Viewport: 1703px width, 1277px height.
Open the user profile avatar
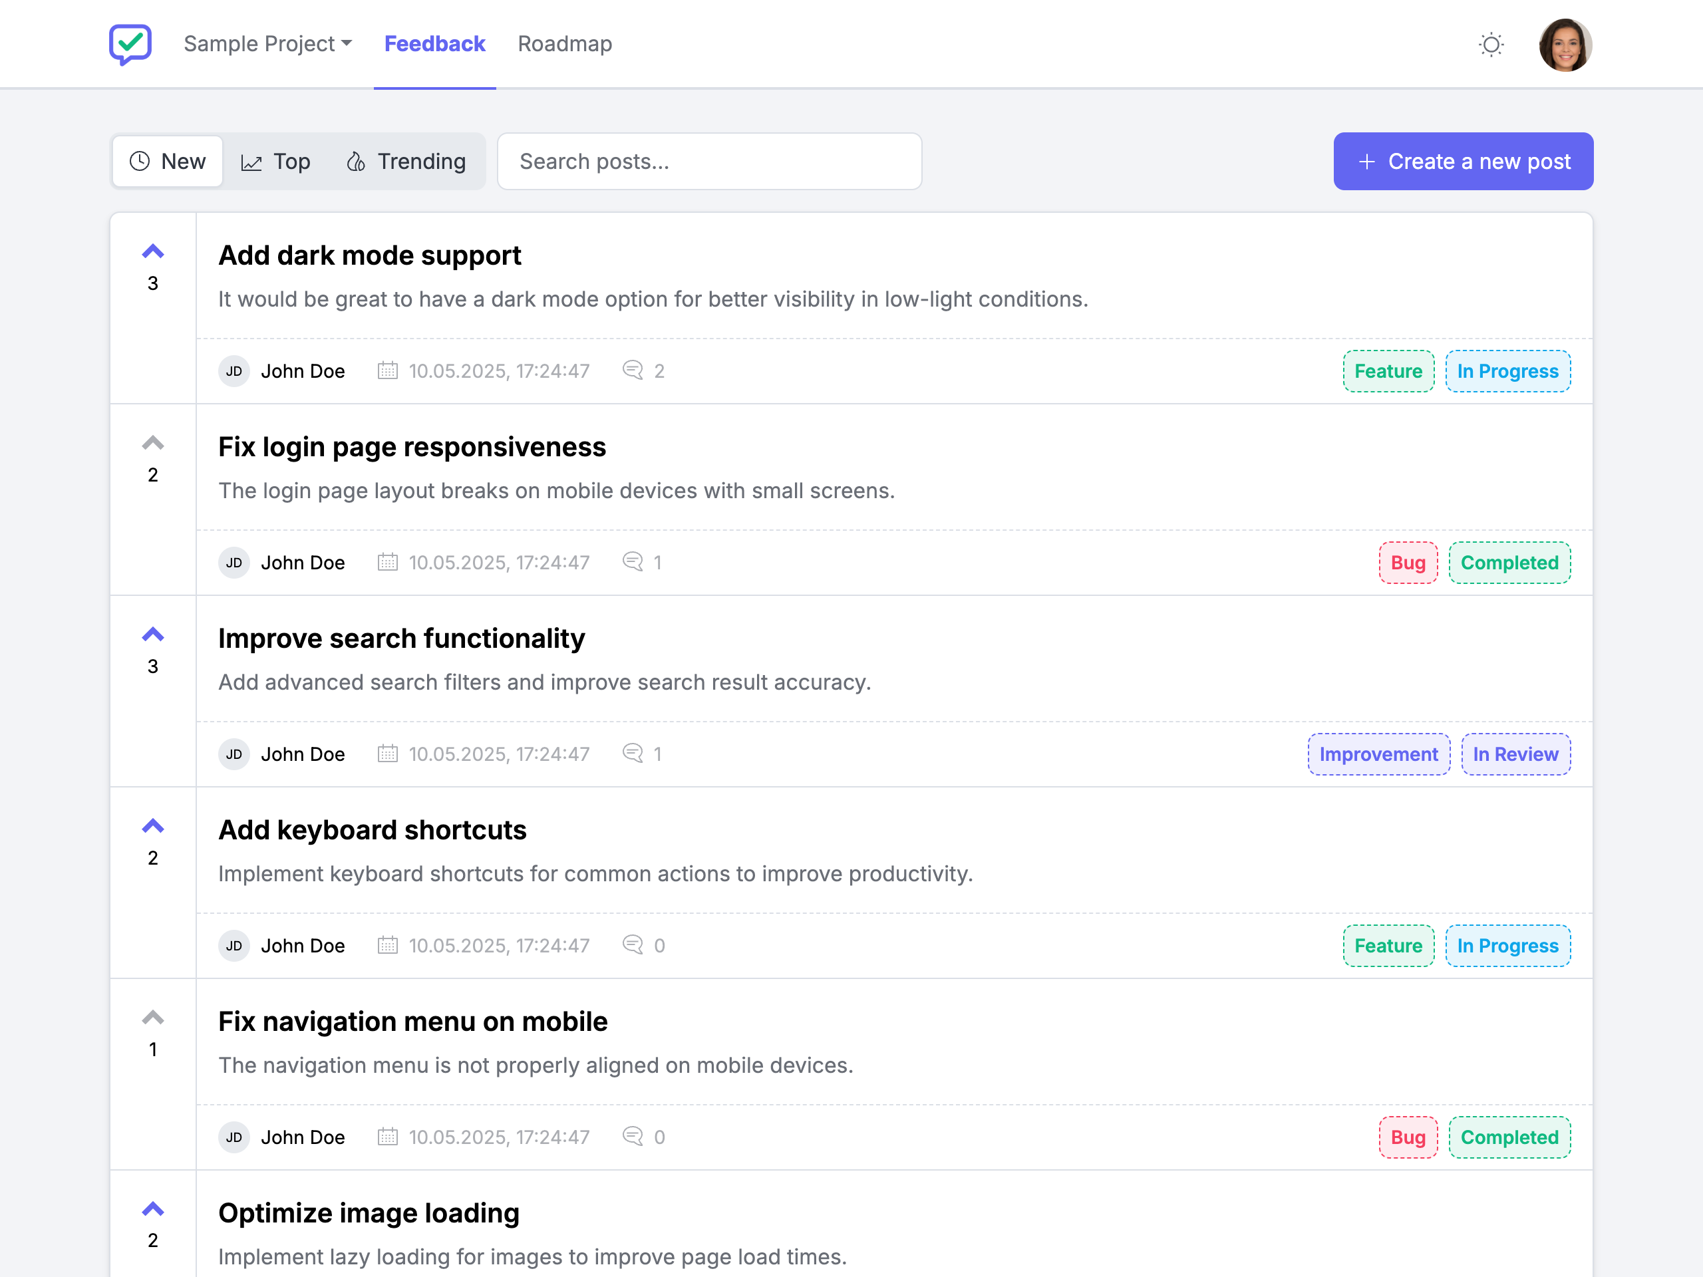pos(1565,45)
